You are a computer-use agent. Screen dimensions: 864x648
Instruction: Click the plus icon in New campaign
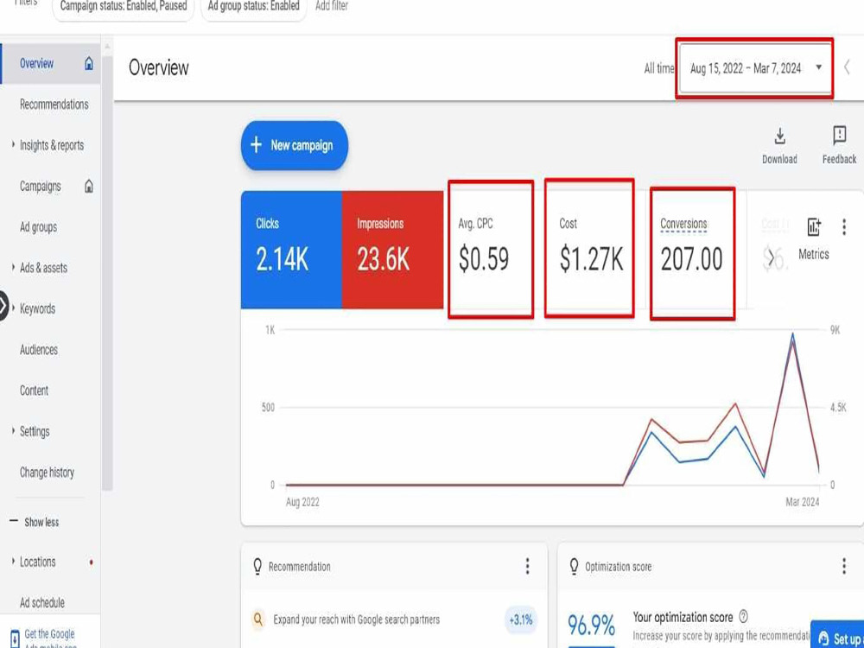point(257,145)
